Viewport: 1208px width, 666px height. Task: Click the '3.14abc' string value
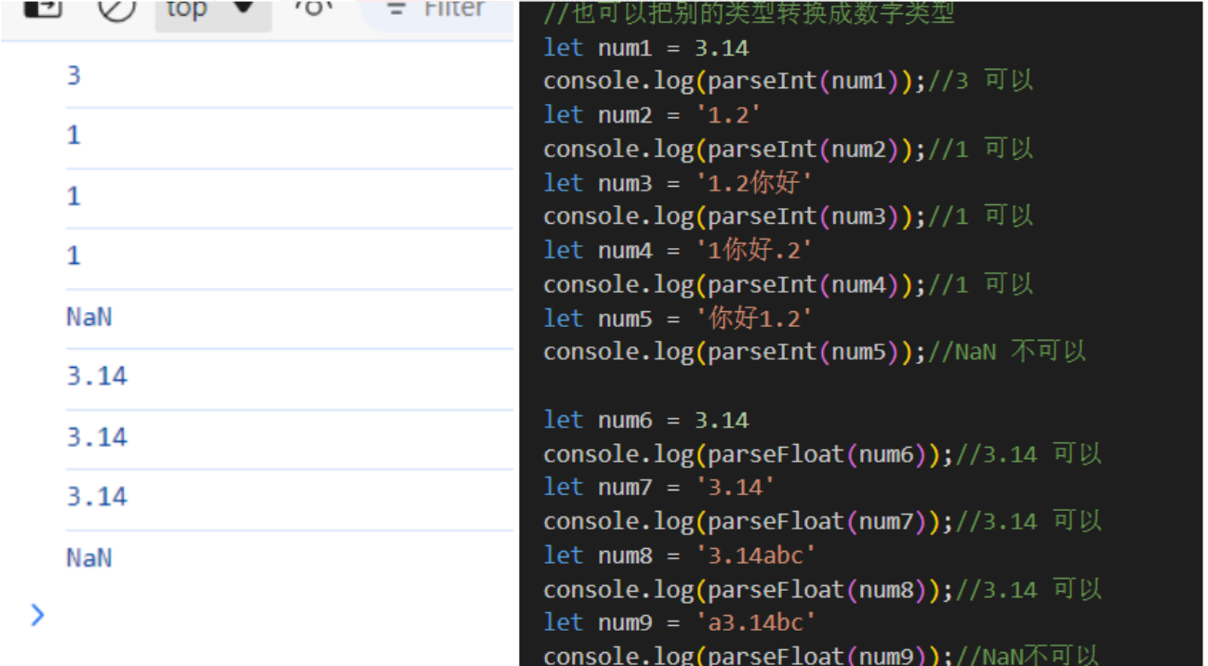coord(755,555)
